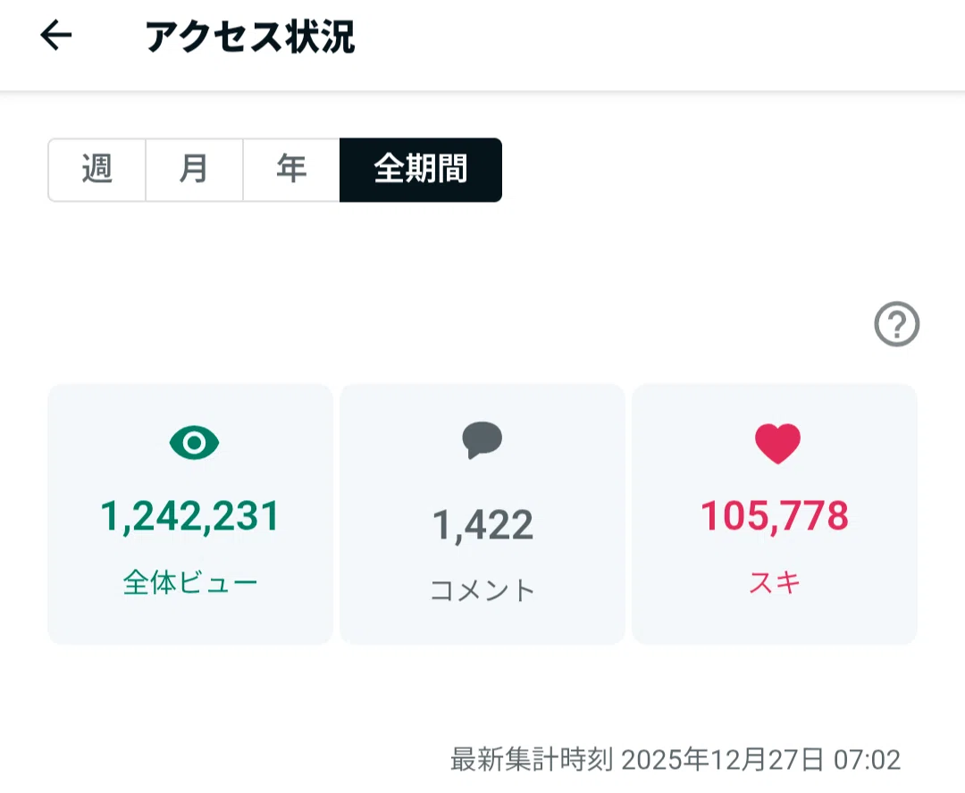965x793 pixels.
Task: Open the 全体ビュー stats card
Action: tap(190, 513)
